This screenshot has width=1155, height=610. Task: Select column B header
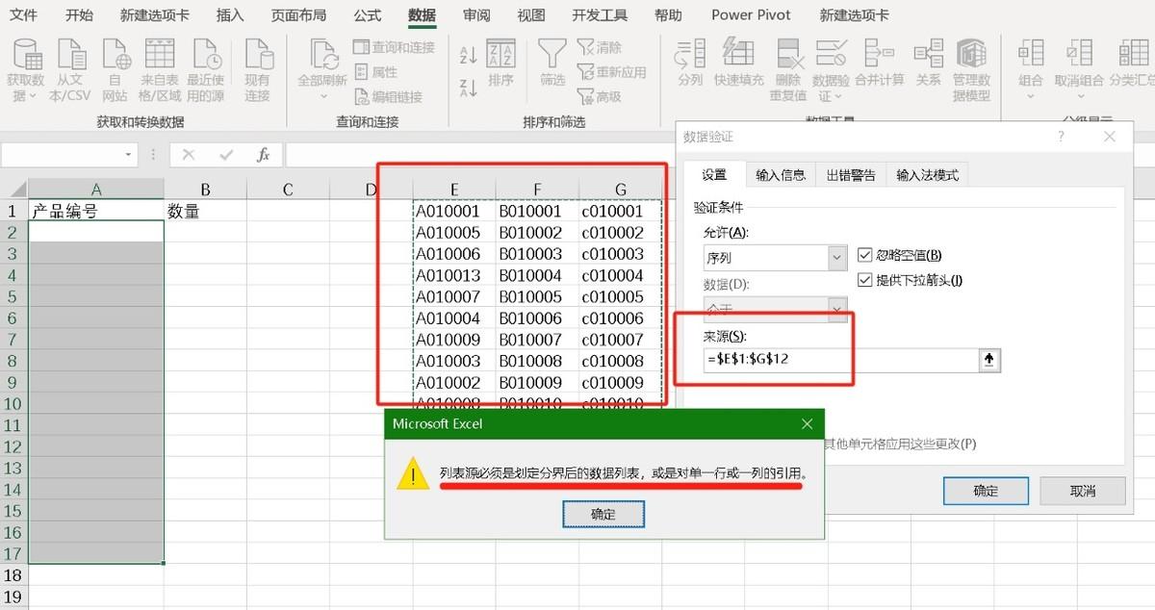205,190
